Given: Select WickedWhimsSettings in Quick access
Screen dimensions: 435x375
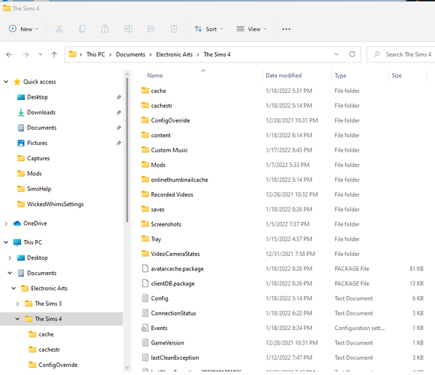Looking at the screenshot, I should pyautogui.click(x=55, y=204).
